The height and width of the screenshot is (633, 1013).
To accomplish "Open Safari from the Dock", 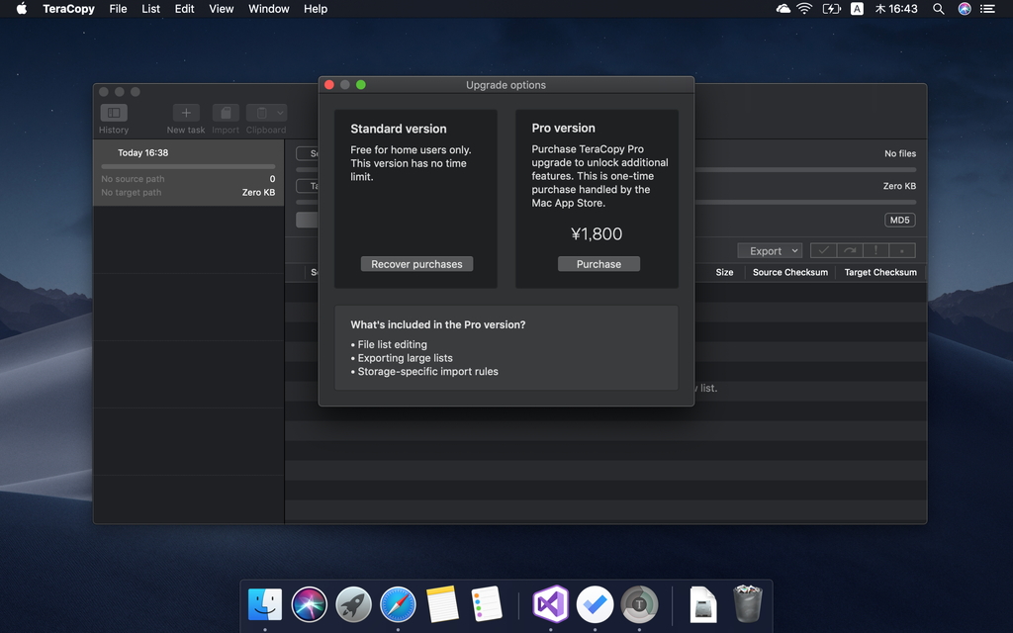I will pos(398,604).
